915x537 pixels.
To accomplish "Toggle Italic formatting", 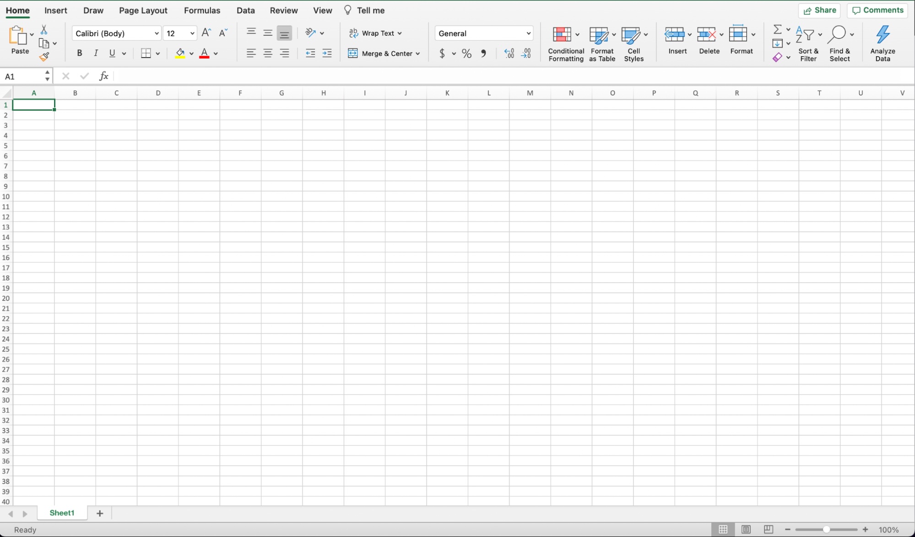I will click(x=96, y=54).
